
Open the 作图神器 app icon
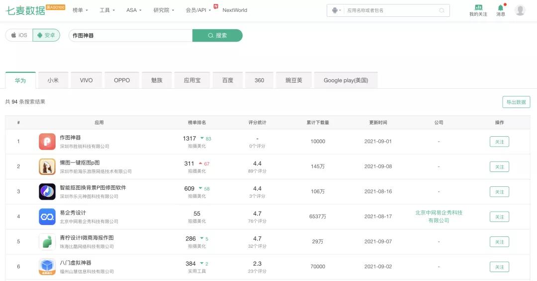pos(47,141)
